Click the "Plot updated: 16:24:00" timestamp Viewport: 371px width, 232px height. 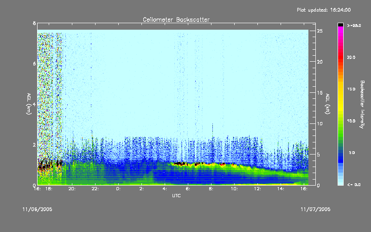pyautogui.click(x=324, y=10)
